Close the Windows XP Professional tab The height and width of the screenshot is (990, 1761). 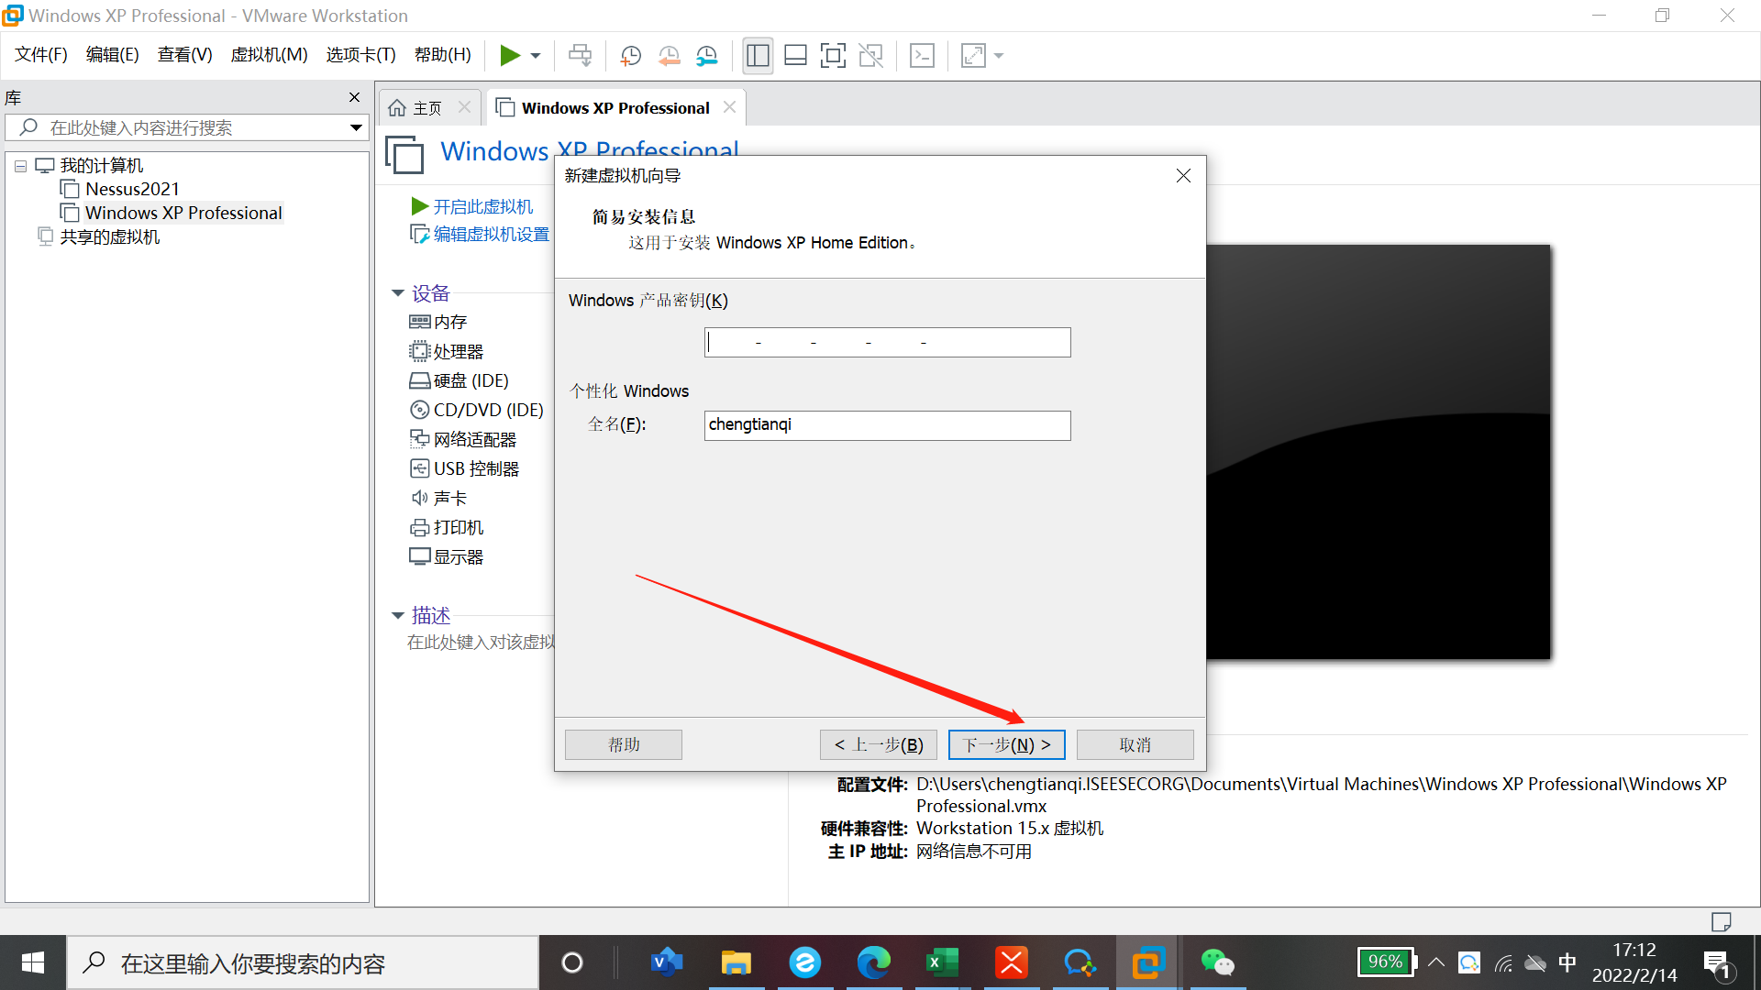click(729, 107)
